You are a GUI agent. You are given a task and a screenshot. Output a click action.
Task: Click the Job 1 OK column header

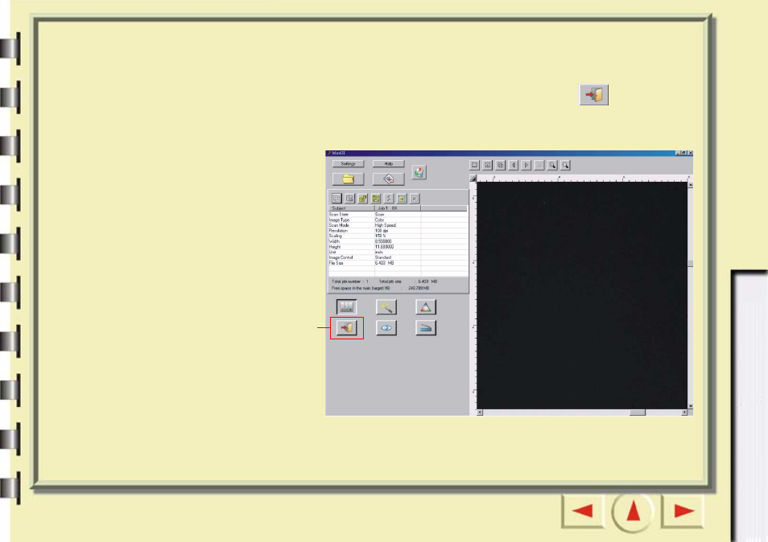[x=398, y=208]
